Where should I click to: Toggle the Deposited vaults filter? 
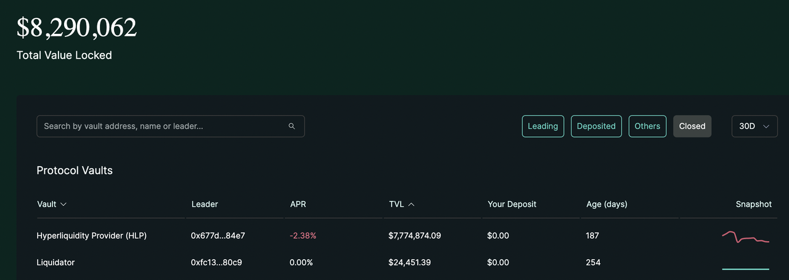[x=596, y=126]
